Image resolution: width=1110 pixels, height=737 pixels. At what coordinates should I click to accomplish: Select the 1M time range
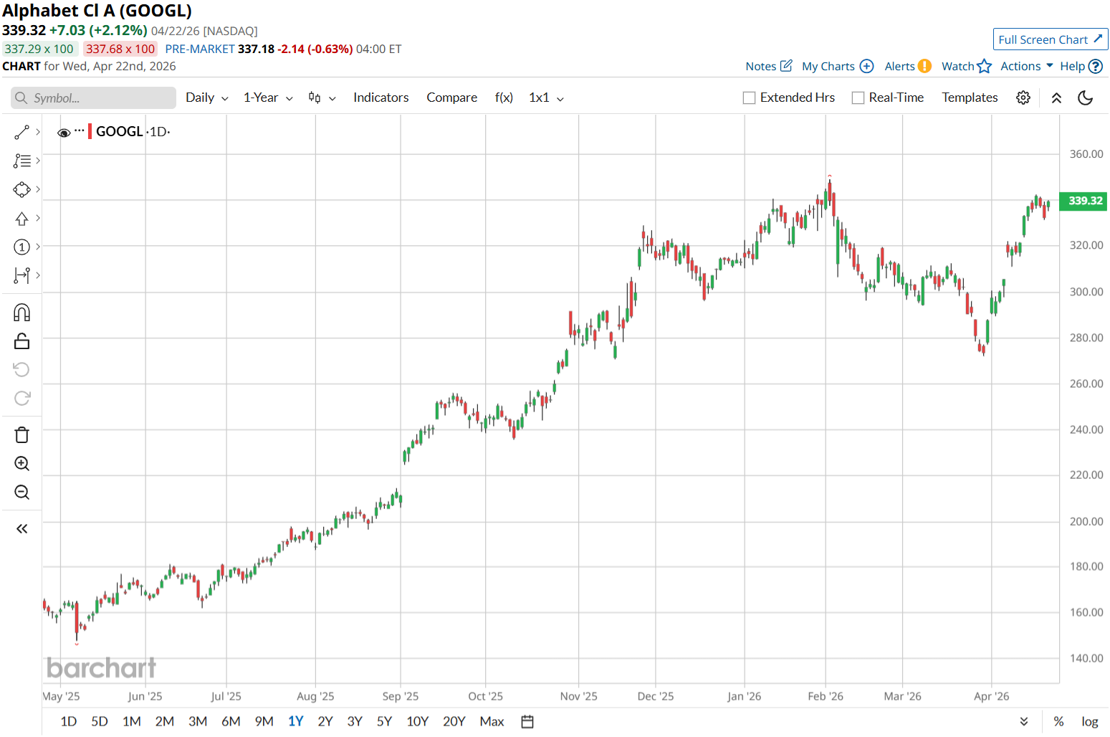pyautogui.click(x=132, y=721)
